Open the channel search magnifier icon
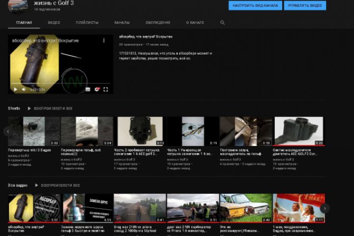 [222, 23]
